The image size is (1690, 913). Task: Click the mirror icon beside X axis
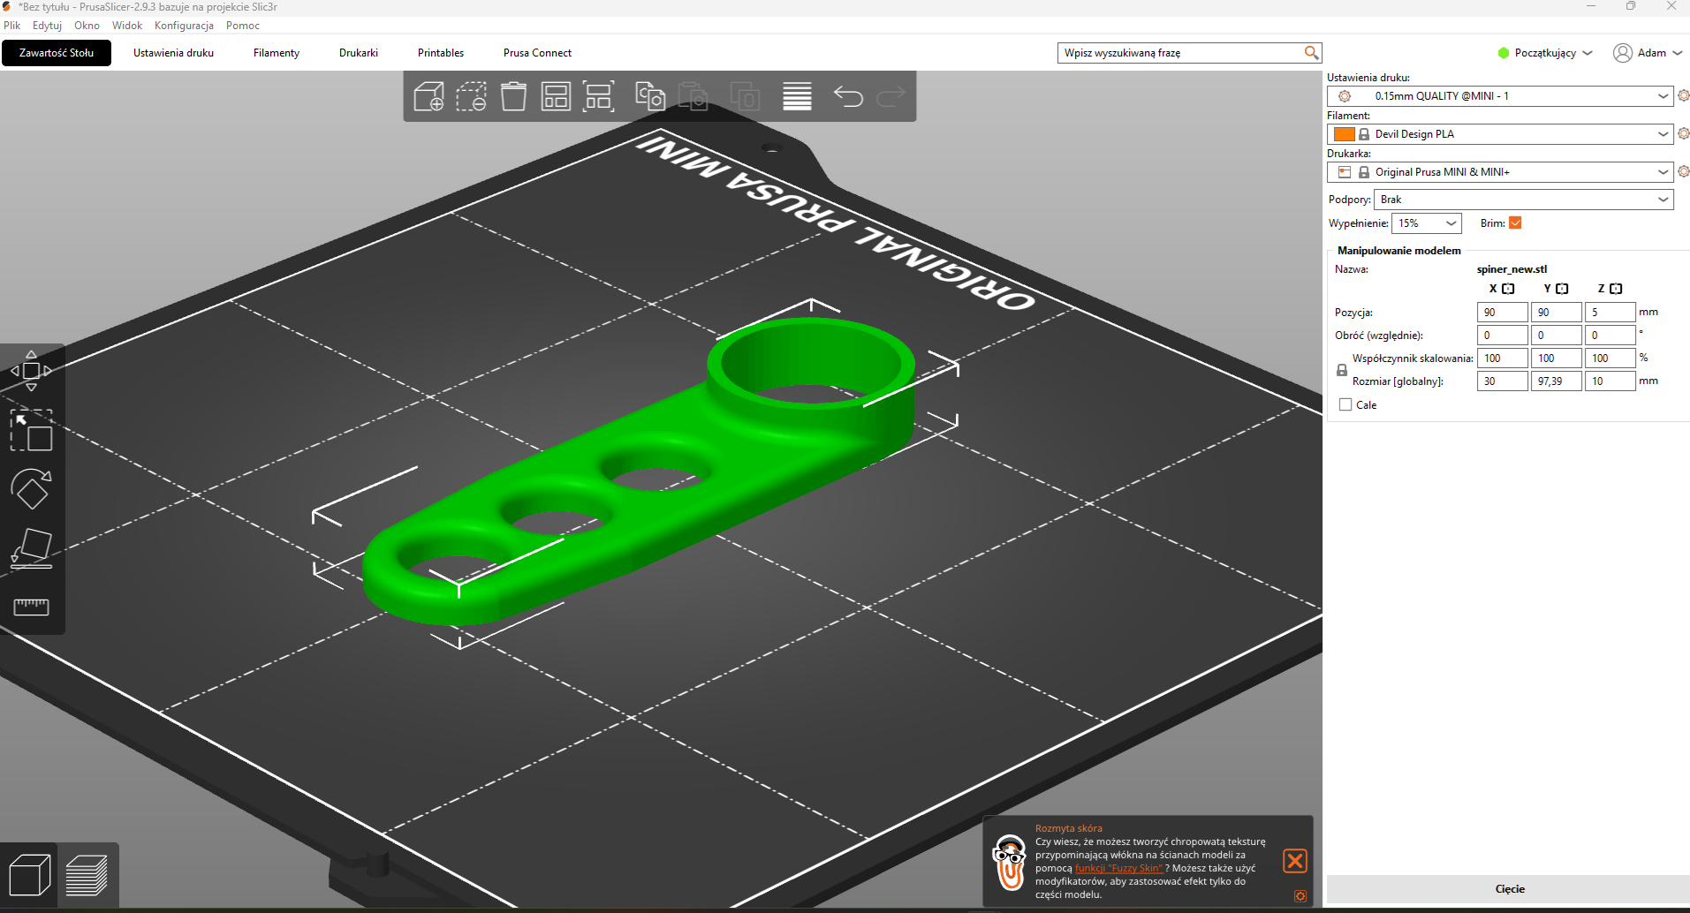tap(1508, 289)
